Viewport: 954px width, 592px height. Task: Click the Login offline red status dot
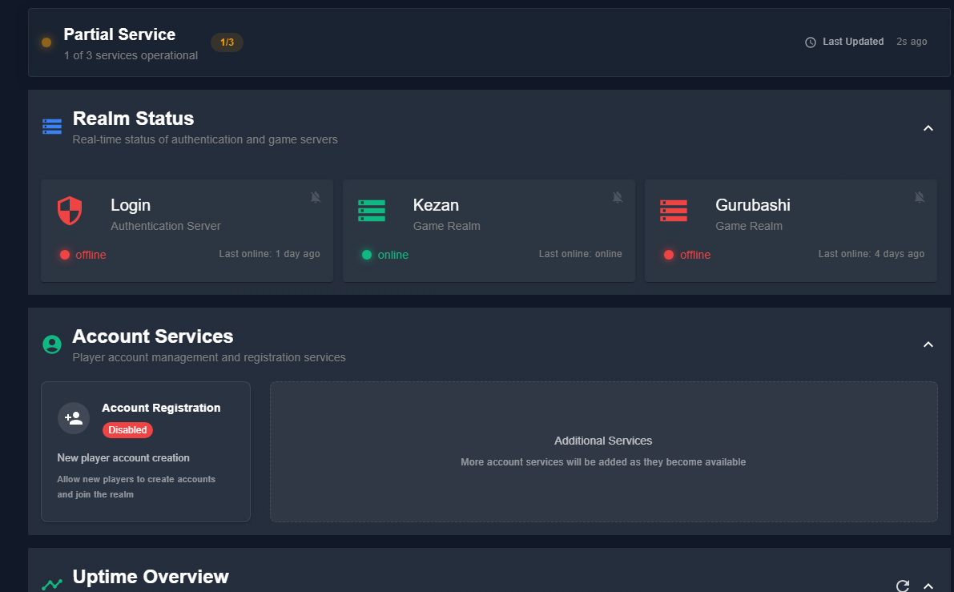pos(65,255)
